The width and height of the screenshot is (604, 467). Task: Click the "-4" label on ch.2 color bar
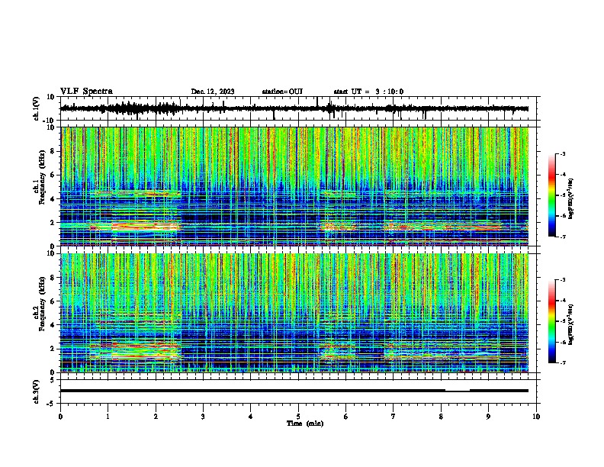563,301
